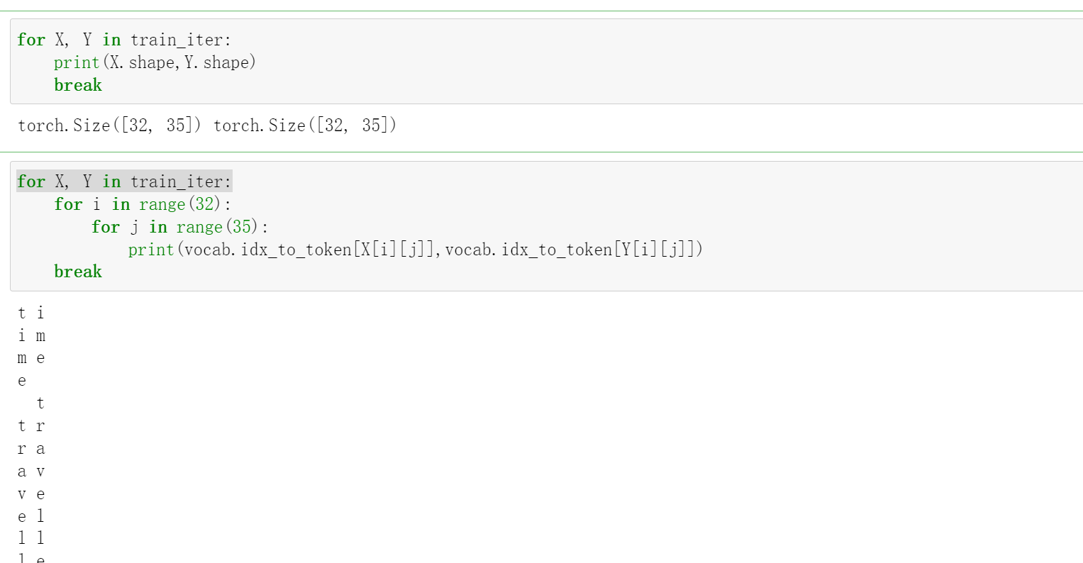Image resolution: width=1083 pixels, height=563 pixels.
Task: Click the output row "t r"
Action: 31,426
